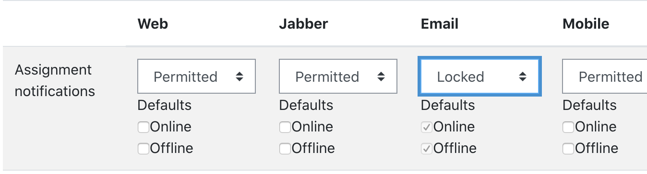Image resolution: width=647 pixels, height=174 pixels.
Task: Click the Jabber dropdown arrow icon
Action: (x=381, y=76)
